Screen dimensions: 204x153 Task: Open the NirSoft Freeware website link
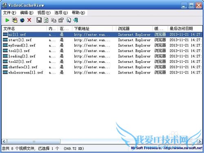click(166, 148)
